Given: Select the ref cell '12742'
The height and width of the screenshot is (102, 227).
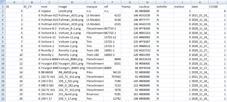Looking at the screenshot, I should 112,99.
